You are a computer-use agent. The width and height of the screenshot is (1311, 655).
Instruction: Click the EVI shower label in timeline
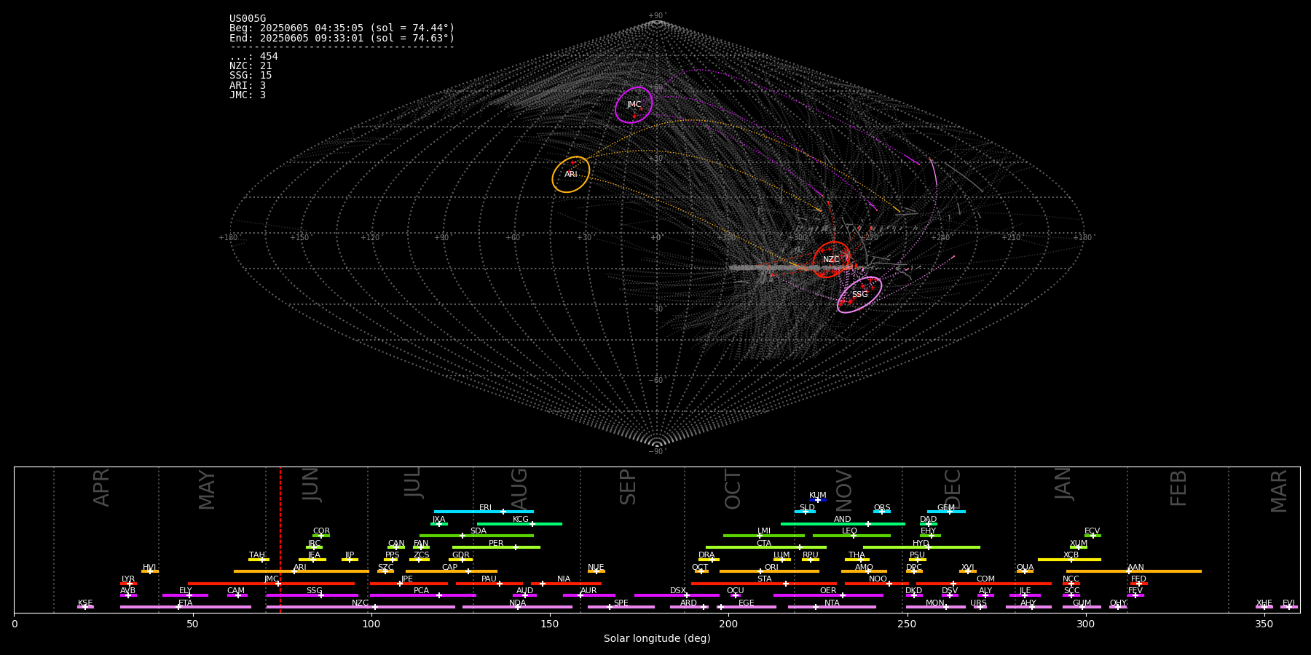[x=1288, y=603]
